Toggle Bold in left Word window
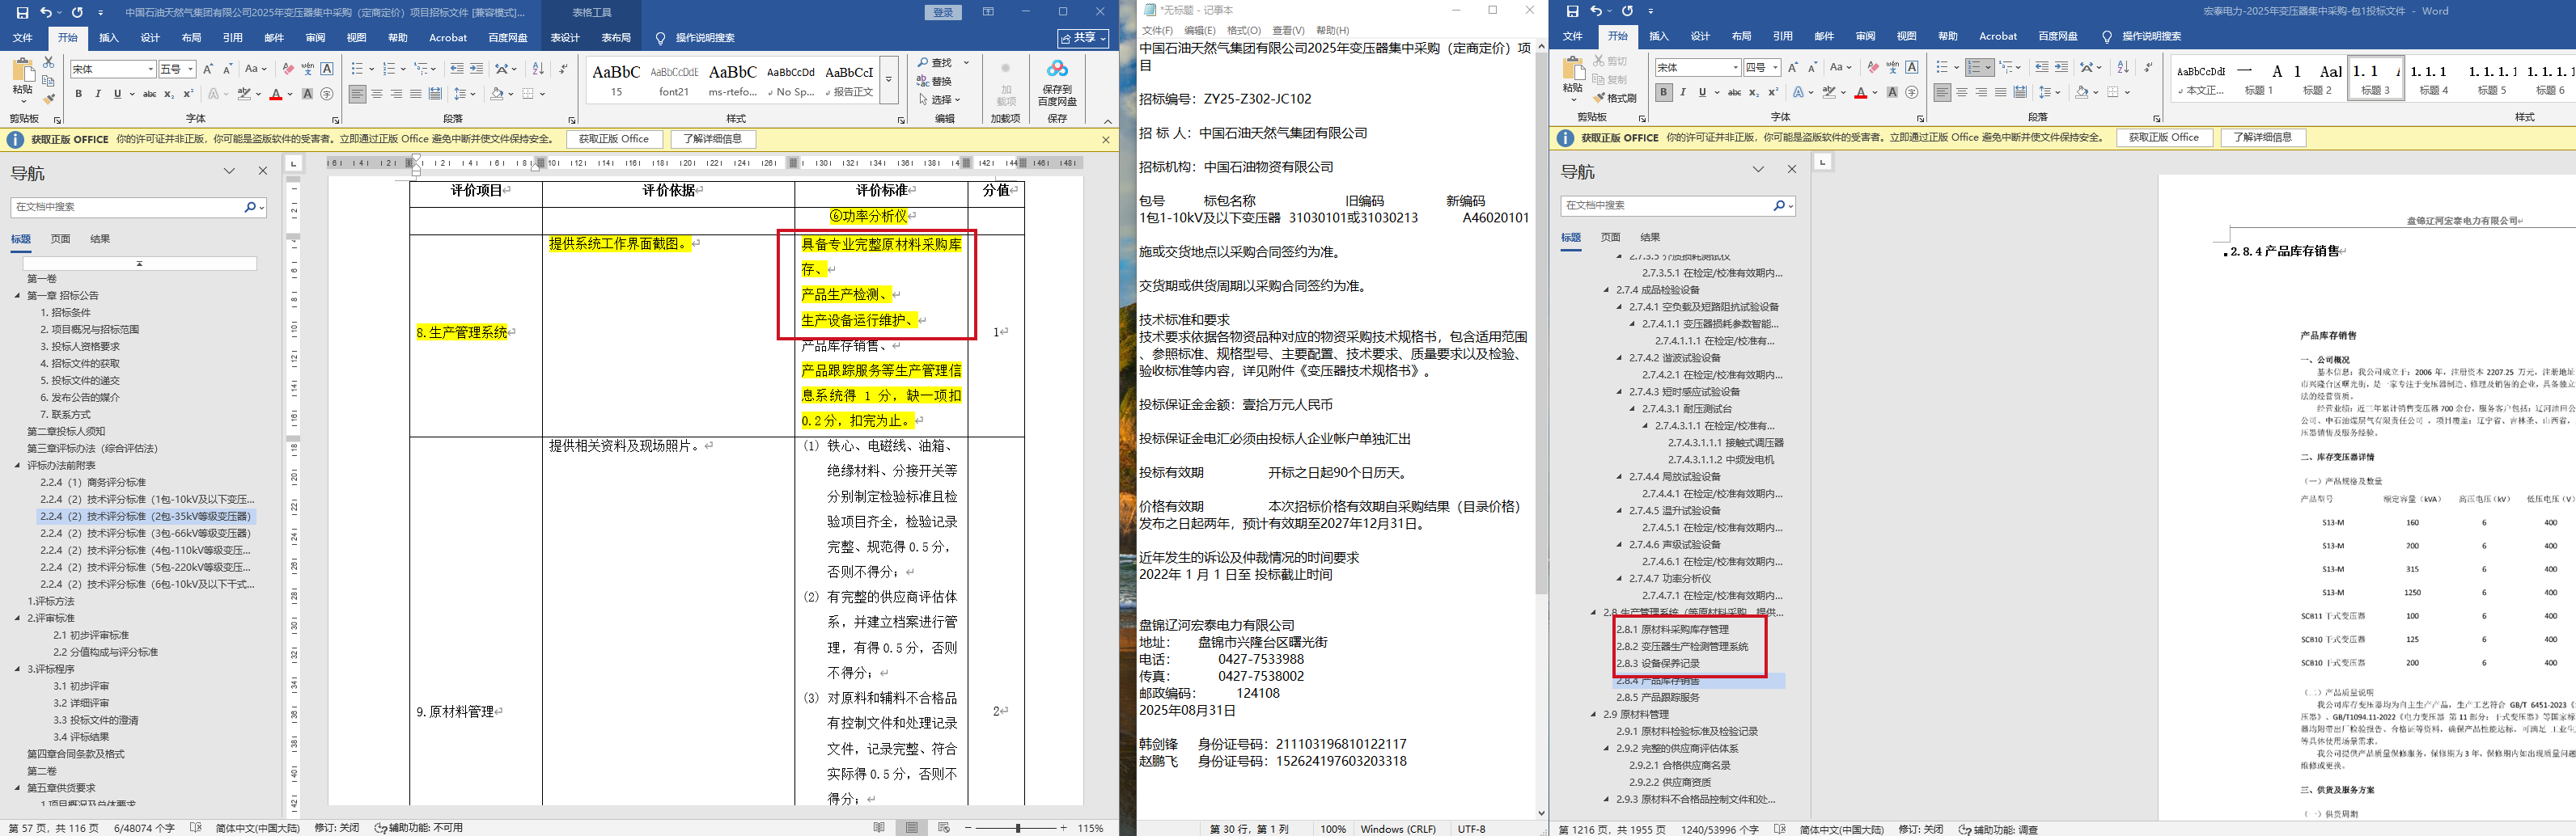2576x836 pixels. point(78,94)
